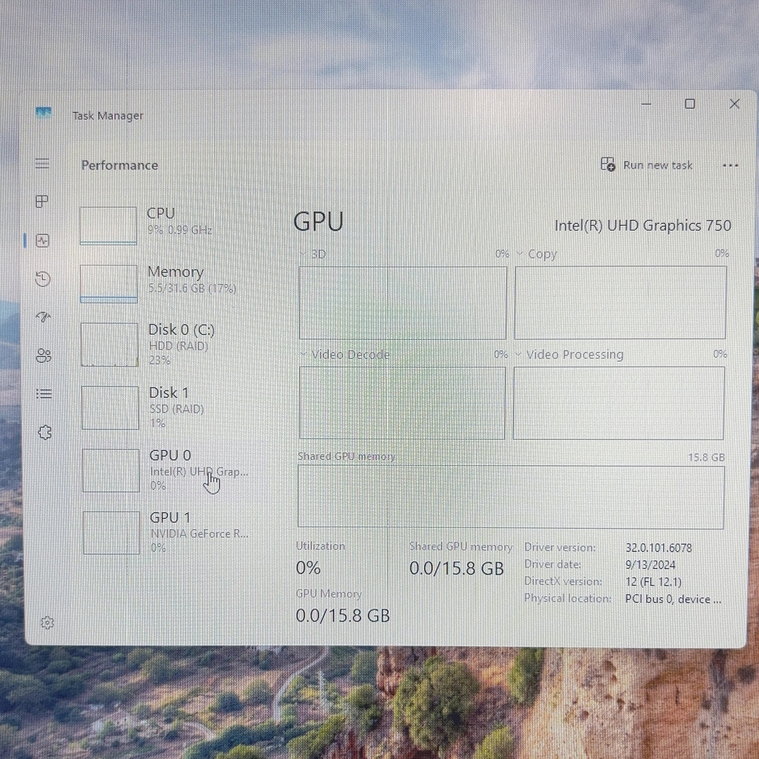
Task: Click the CPU usage mini graph
Action: pyautogui.click(x=108, y=225)
